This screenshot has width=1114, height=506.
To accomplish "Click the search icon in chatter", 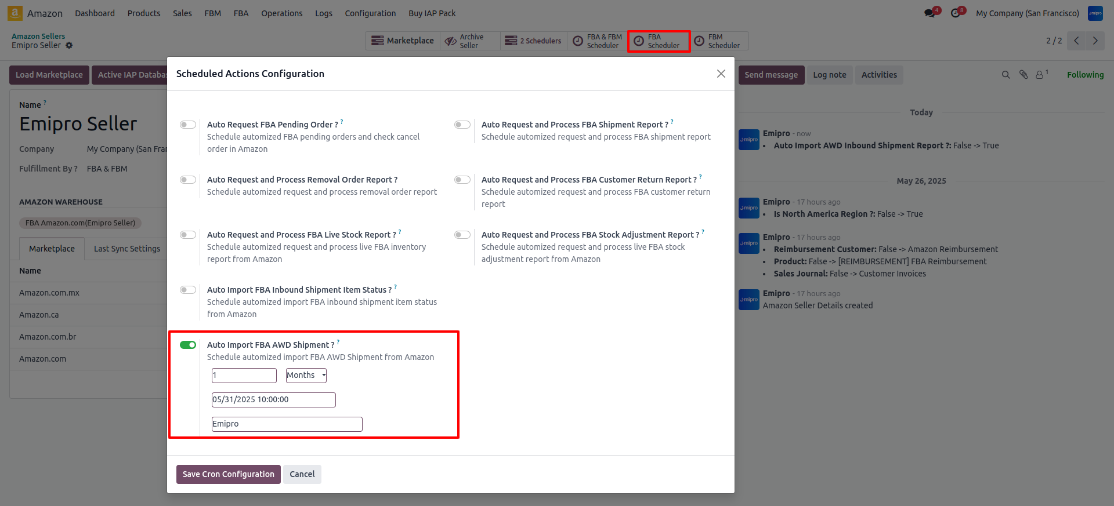I will [x=1006, y=75].
